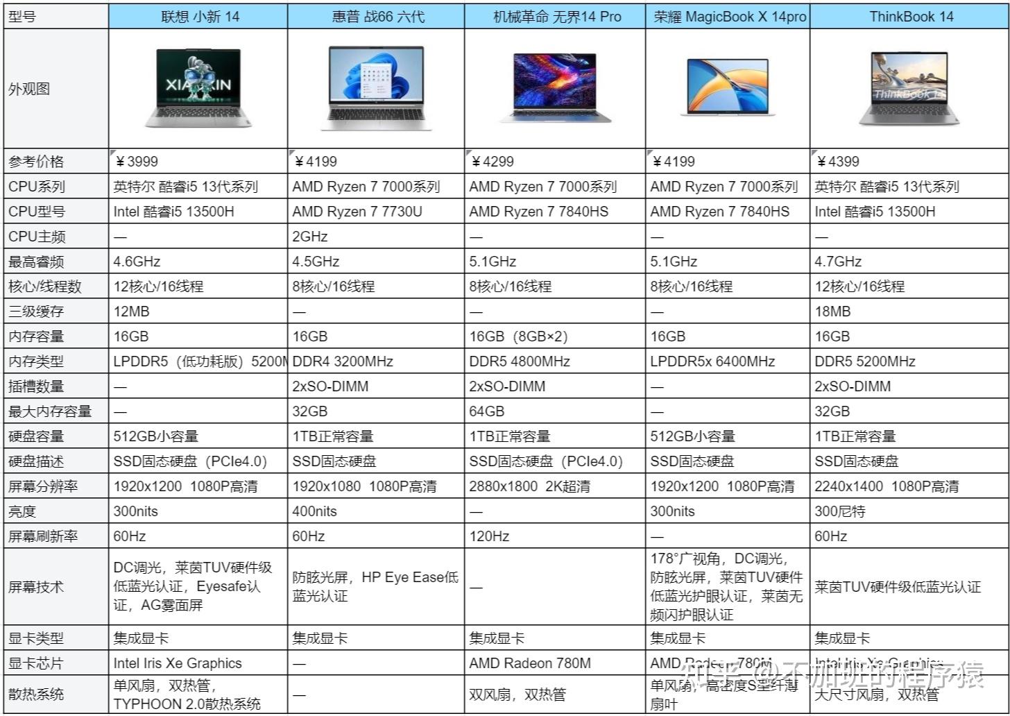The image size is (1010, 716).
Task: Click the 18MB cache cell
Action: click(910, 312)
